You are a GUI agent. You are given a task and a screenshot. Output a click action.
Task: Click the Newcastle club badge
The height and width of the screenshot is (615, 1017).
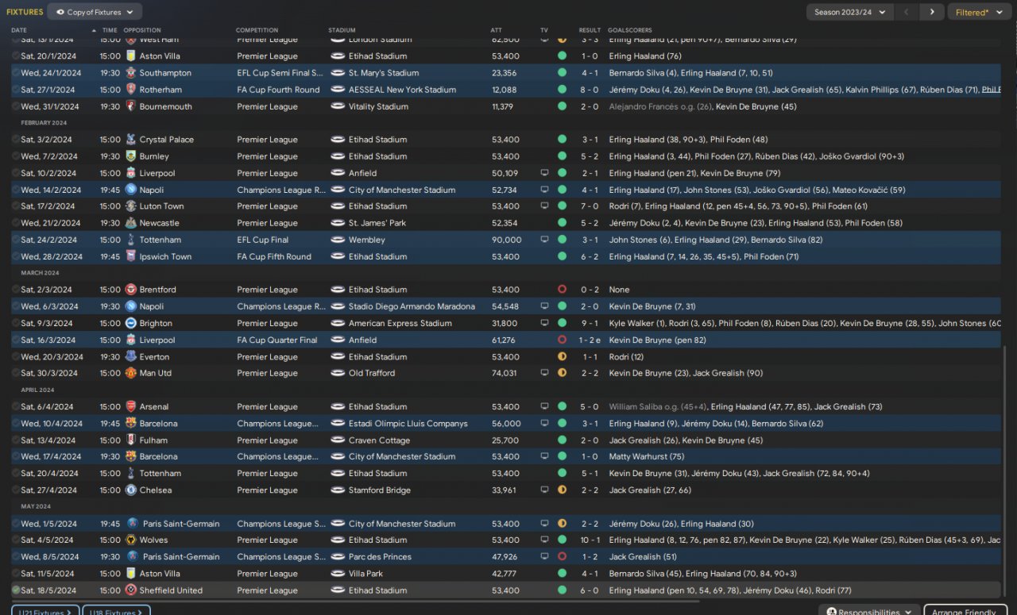tap(131, 223)
